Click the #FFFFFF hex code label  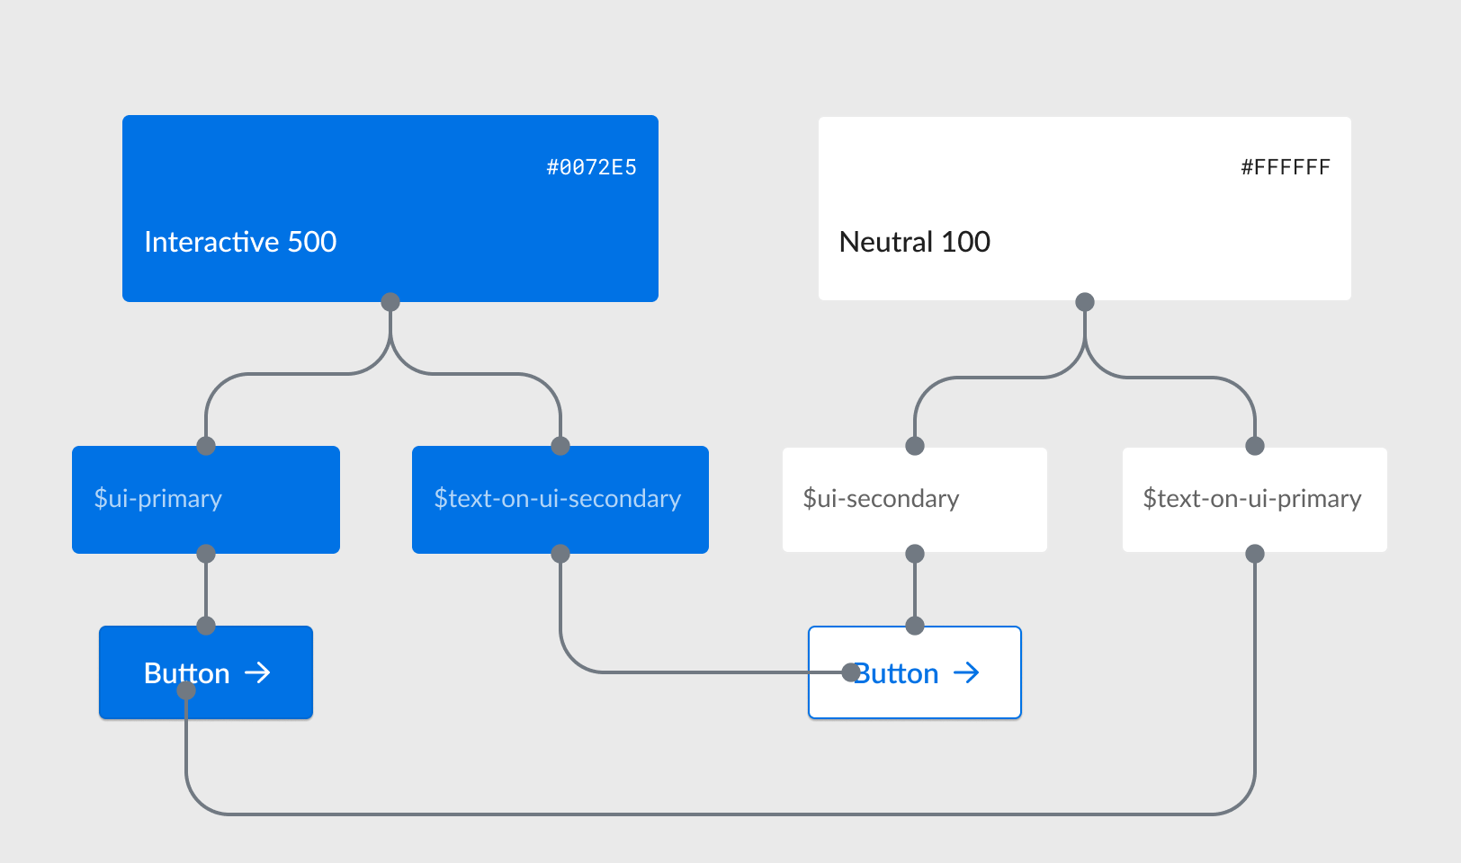pyautogui.click(x=1285, y=167)
